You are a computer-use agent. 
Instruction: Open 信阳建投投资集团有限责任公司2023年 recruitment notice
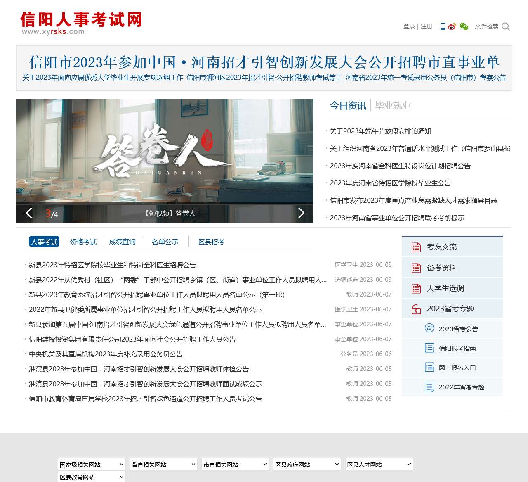132,340
